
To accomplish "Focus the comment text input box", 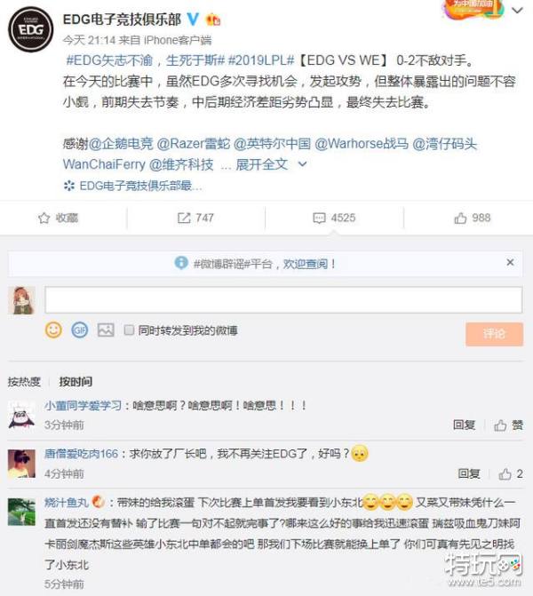I will tap(283, 300).
